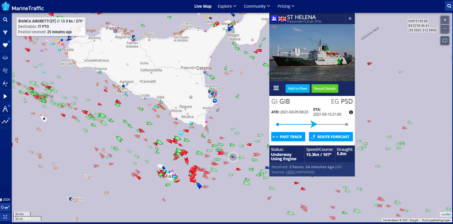Click the 202K vessels count indicator

click(x=5, y=200)
